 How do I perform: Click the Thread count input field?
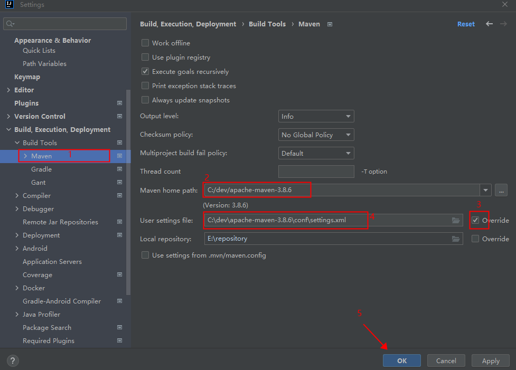pos(316,172)
